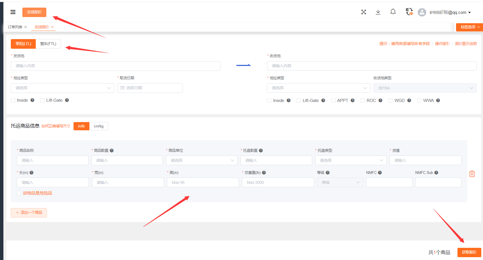Click 添加一个商品 button
The width and height of the screenshot is (483, 260).
pyautogui.click(x=29, y=213)
